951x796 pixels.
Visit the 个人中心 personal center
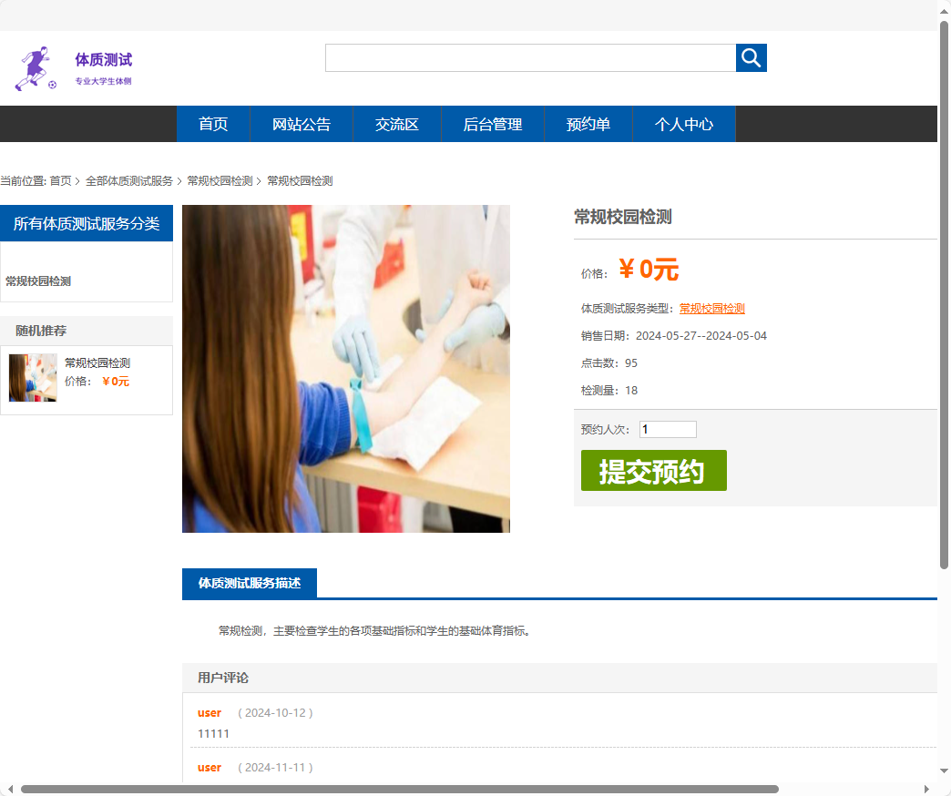click(684, 124)
